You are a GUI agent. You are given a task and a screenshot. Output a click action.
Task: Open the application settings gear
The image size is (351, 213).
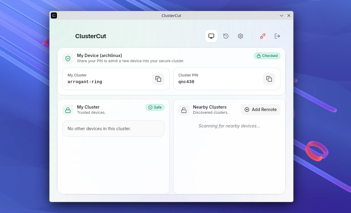(x=240, y=36)
